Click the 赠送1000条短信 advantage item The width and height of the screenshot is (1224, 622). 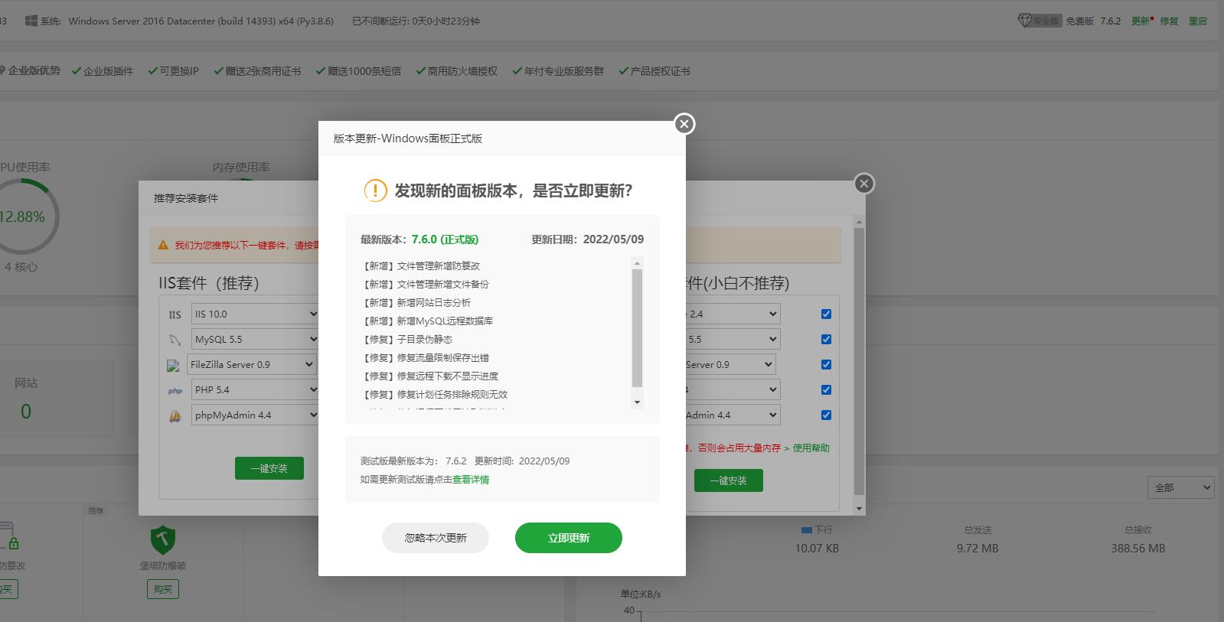[x=358, y=71]
